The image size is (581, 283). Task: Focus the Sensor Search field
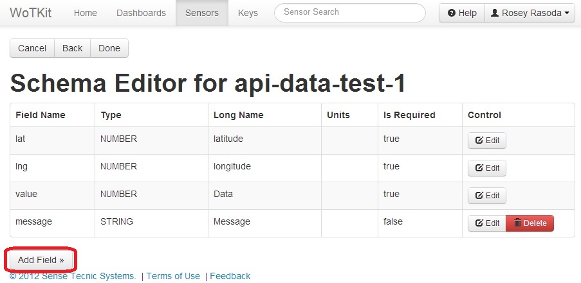click(350, 13)
